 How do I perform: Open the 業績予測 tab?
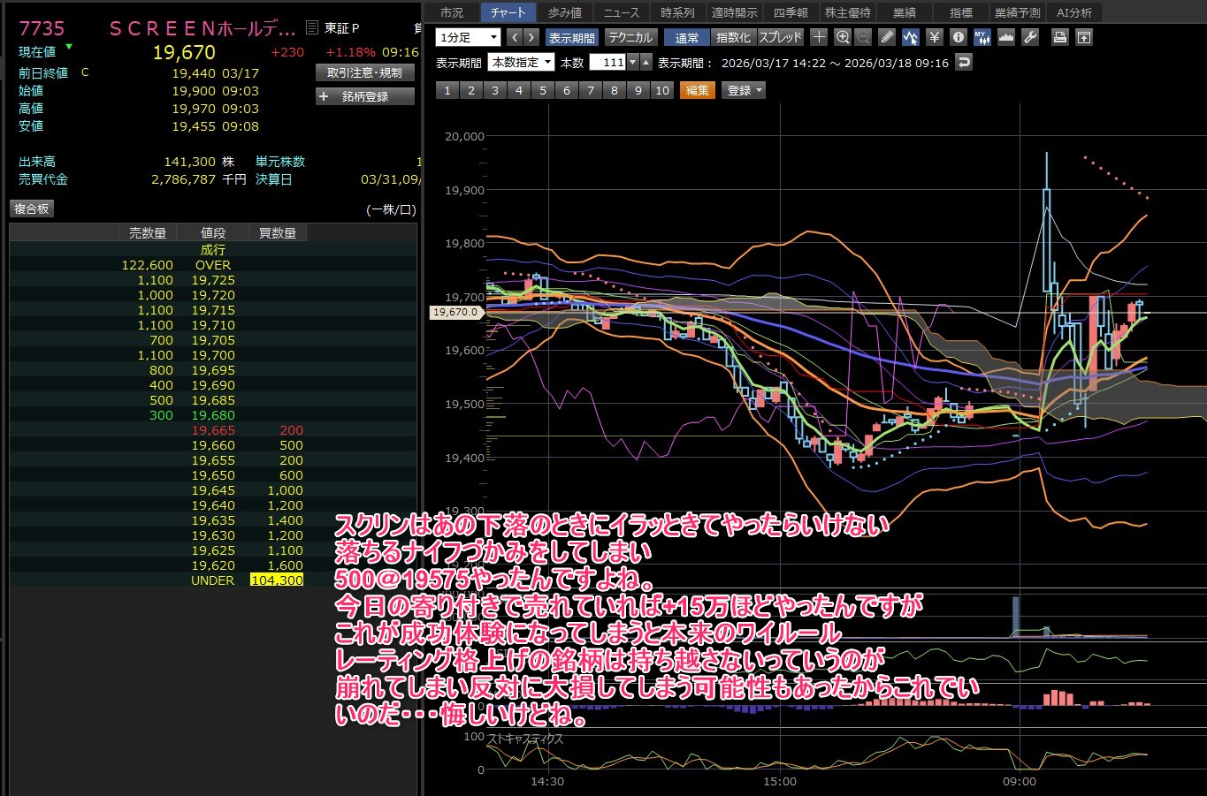pos(1018,12)
